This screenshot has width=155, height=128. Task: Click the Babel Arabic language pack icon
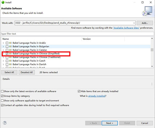pyautogui.click(x=10, y=43)
